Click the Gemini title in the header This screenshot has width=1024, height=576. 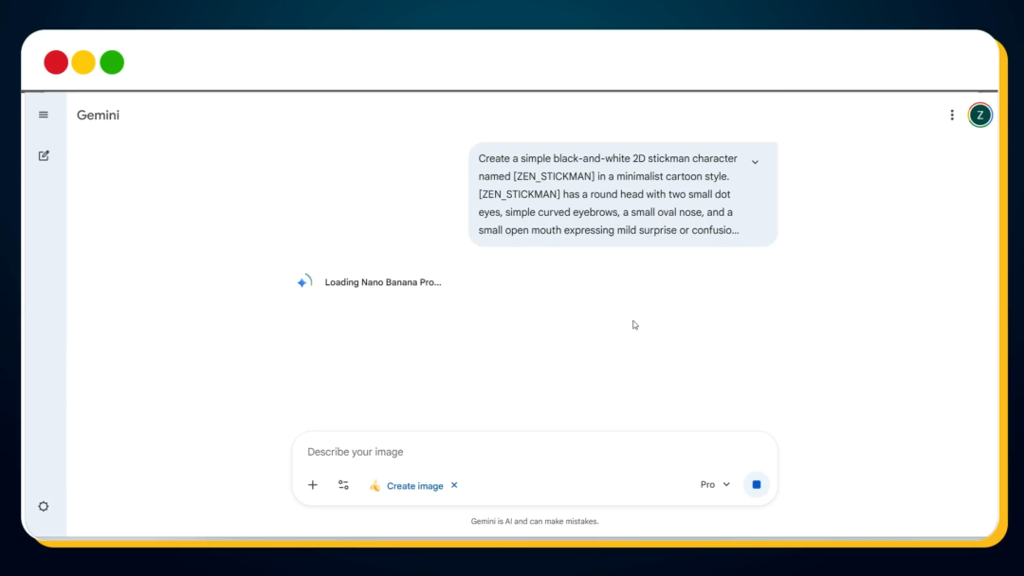tap(99, 116)
